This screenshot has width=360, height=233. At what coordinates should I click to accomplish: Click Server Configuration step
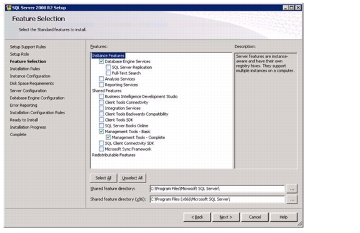point(28,91)
